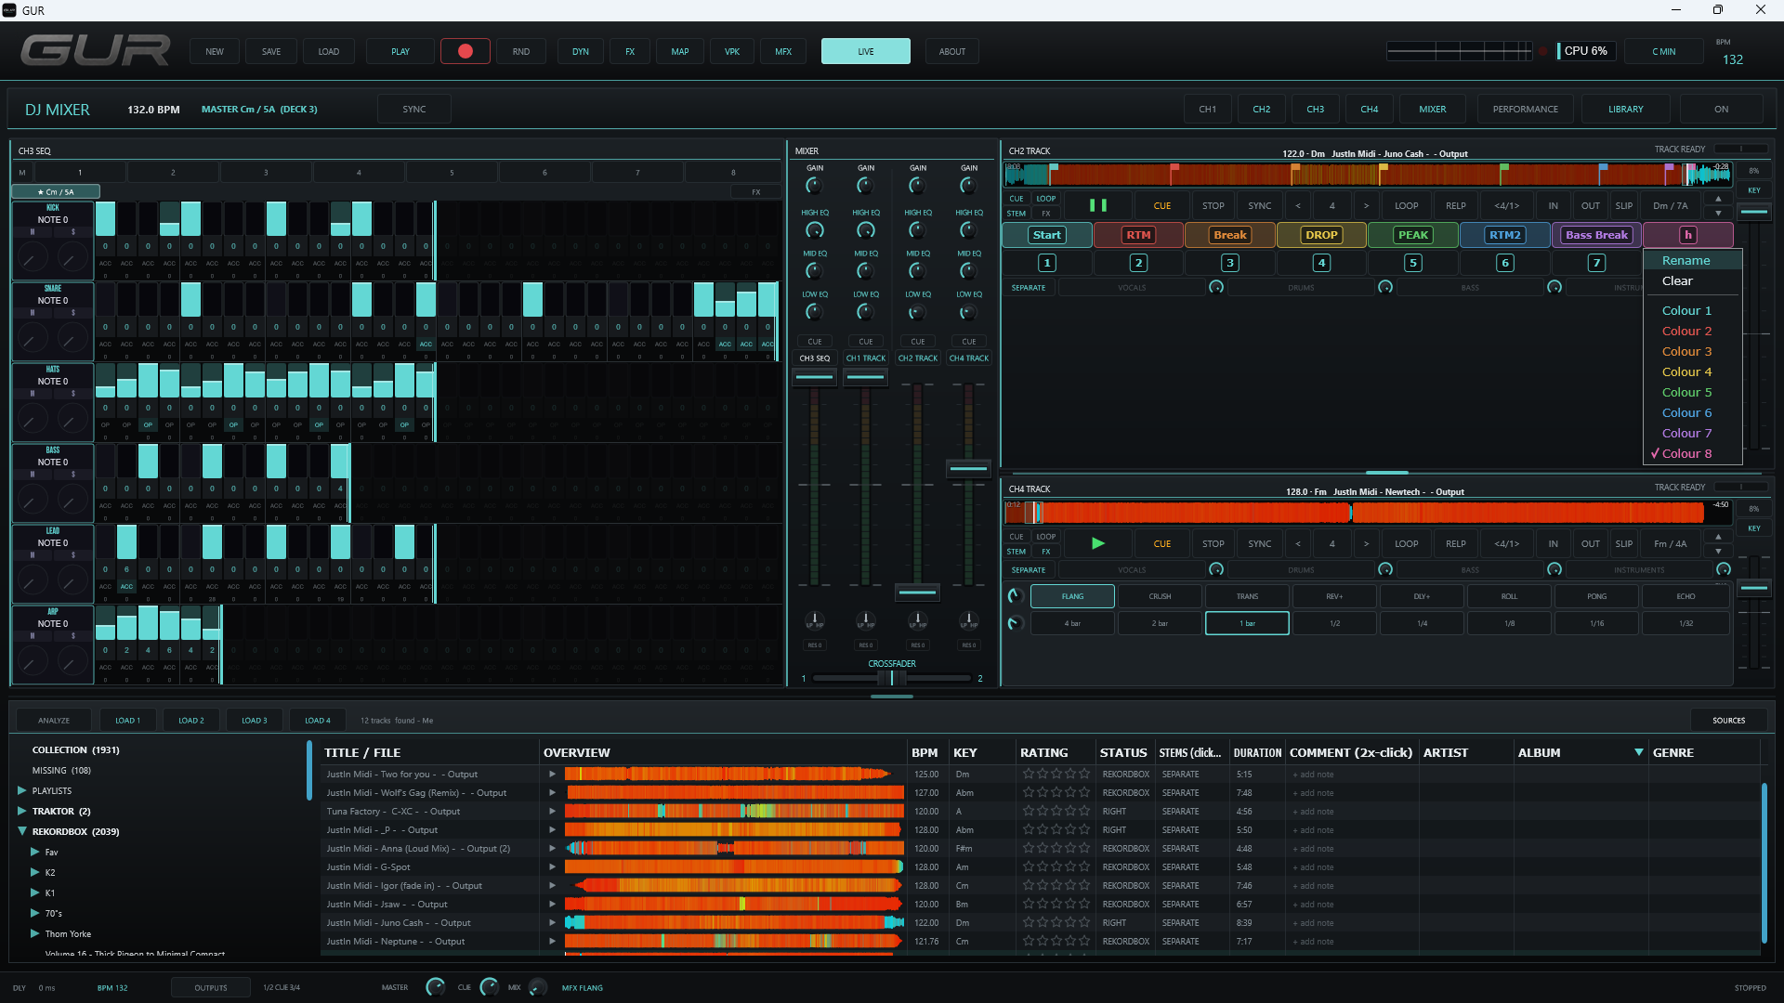Select Colour 3 in the context menu
Image resolution: width=1784 pixels, height=1003 pixels.
(x=1691, y=352)
